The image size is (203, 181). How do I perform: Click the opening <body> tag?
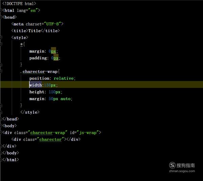9,126
